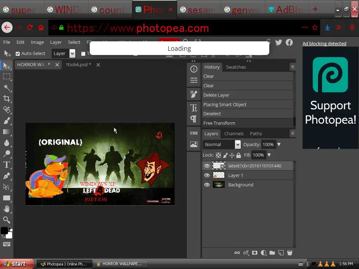Select the Crop tool
This screenshot has width=359, height=269.
(x=7, y=98)
